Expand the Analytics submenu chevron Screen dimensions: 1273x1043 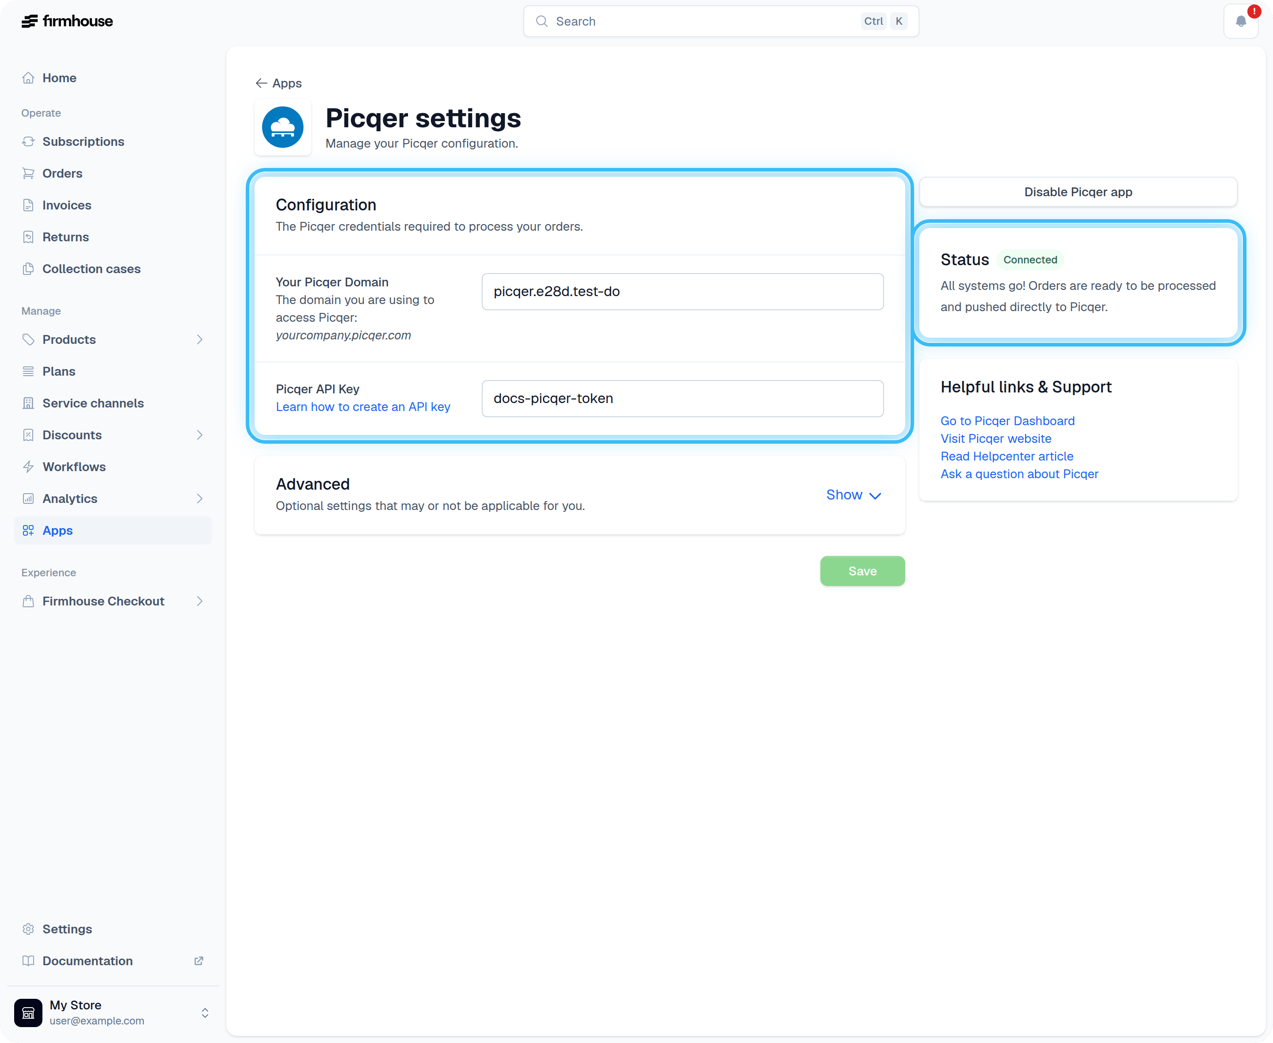pyautogui.click(x=199, y=499)
